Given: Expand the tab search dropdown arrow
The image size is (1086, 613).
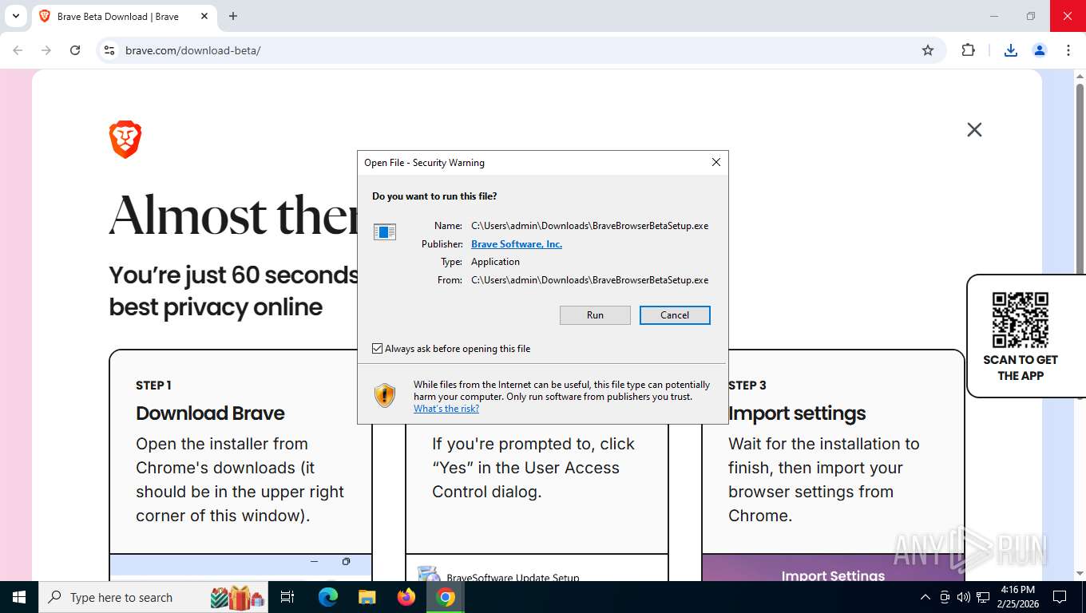Looking at the screenshot, I should (x=15, y=16).
